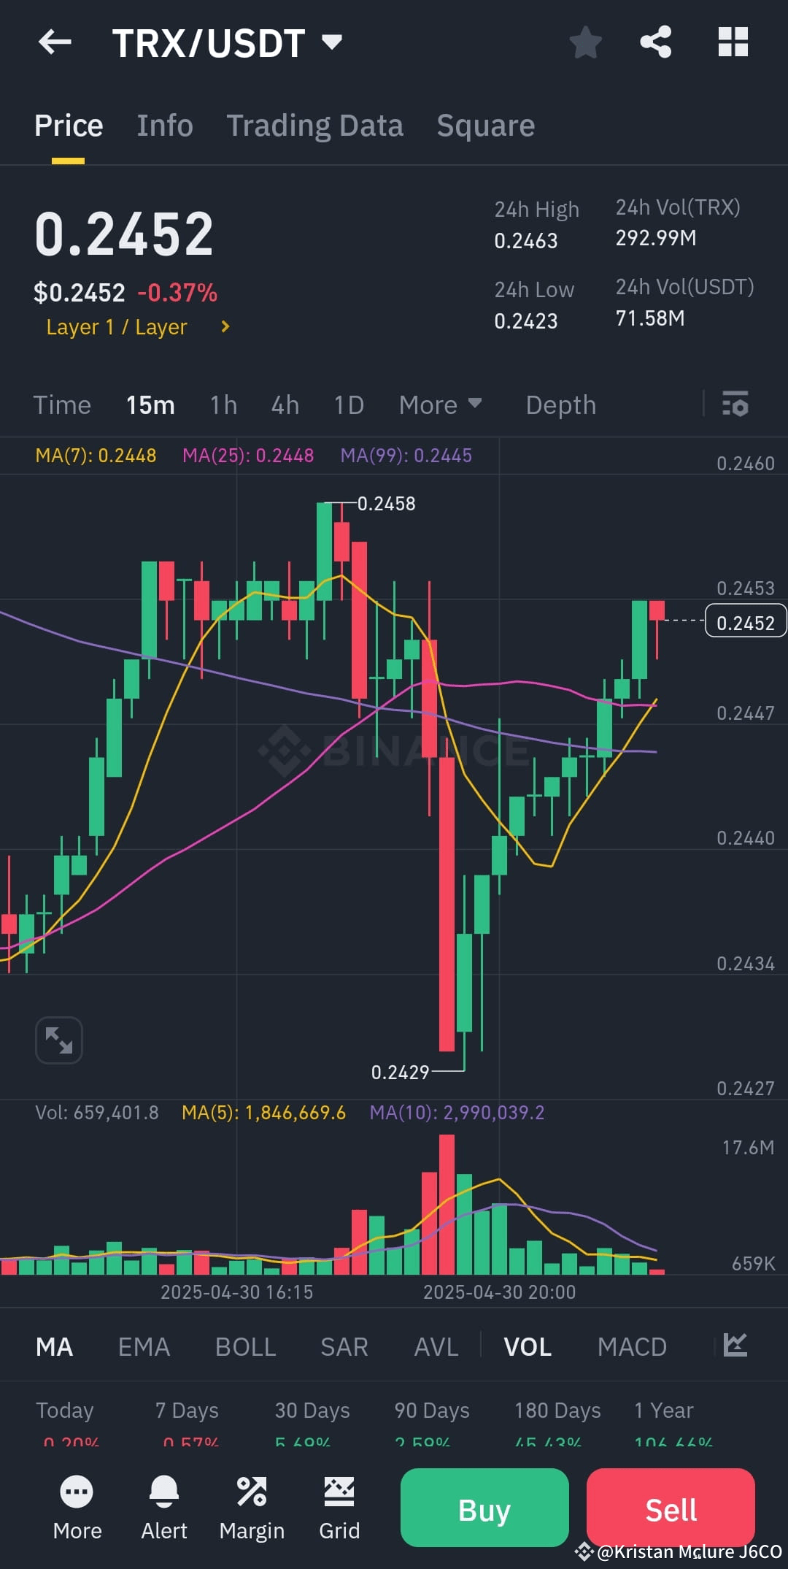The image size is (788, 1569).
Task: Open the indicator chart icon beside MACD
Action: pos(737,1346)
